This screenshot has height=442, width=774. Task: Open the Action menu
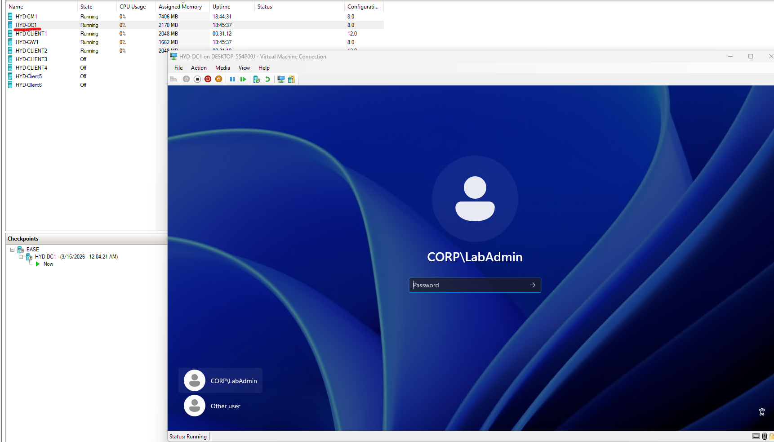tap(199, 68)
